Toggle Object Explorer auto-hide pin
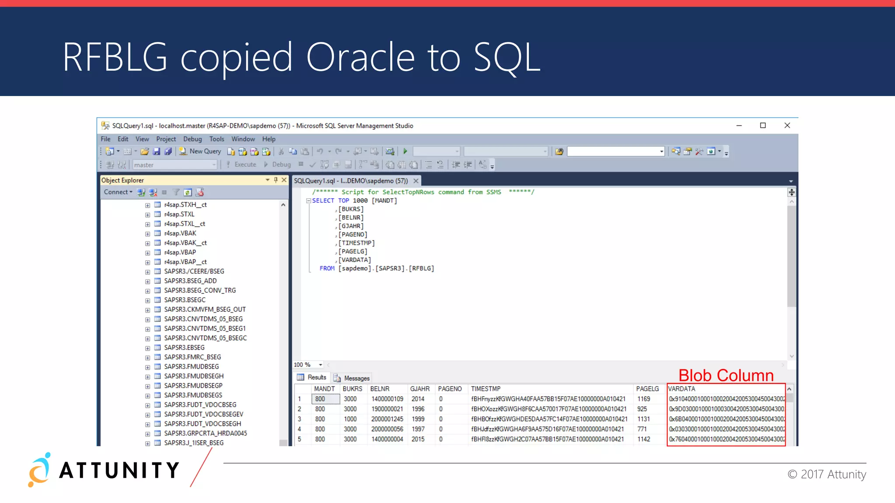Screen dimensions: 895x503 (x=276, y=180)
